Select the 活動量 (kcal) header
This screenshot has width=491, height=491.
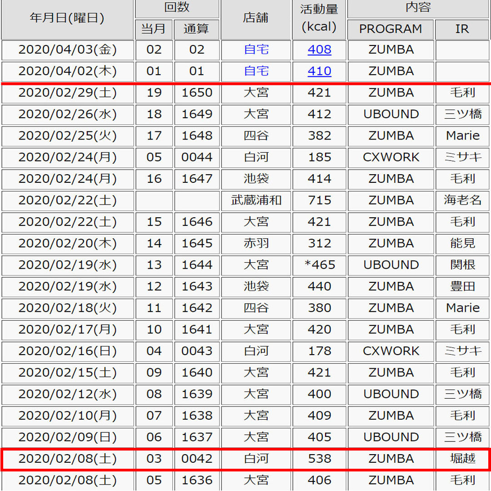pos(319,19)
